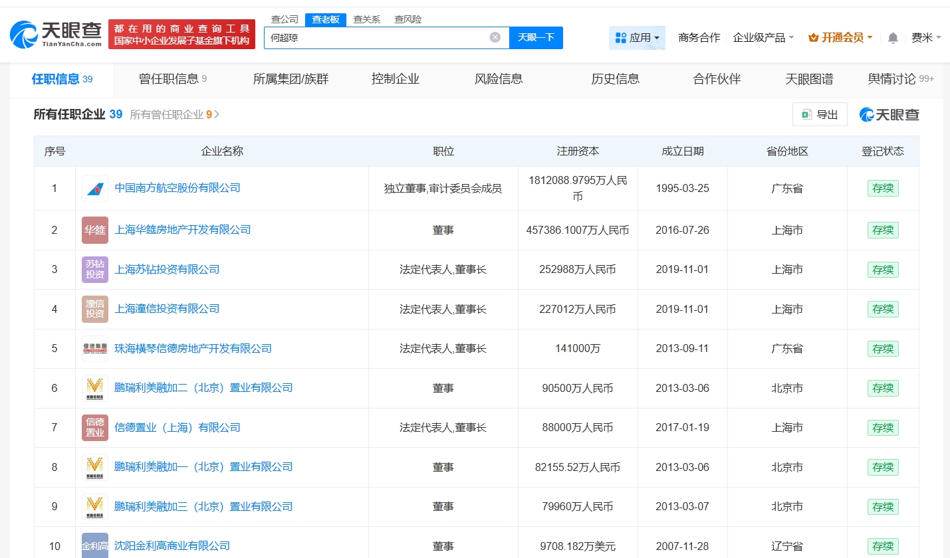950x558 pixels.
Task: Open the notification bell
Action: click(x=893, y=38)
